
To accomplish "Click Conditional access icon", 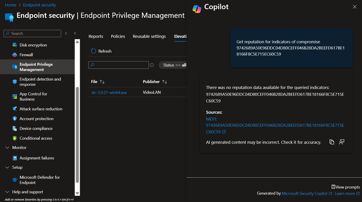I will (14, 138).
